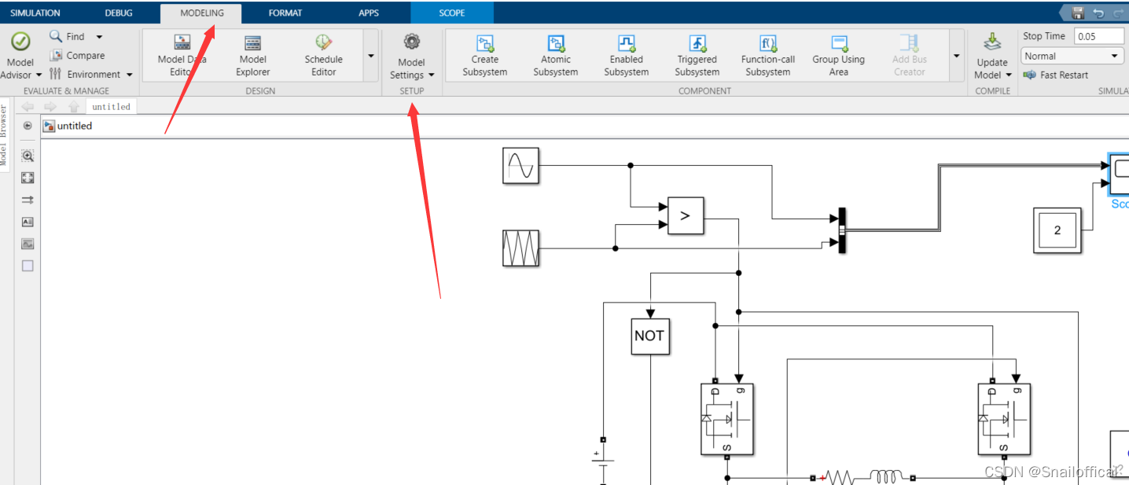Select the Sine Wave block
This screenshot has width=1129, height=485.
[x=520, y=166]
